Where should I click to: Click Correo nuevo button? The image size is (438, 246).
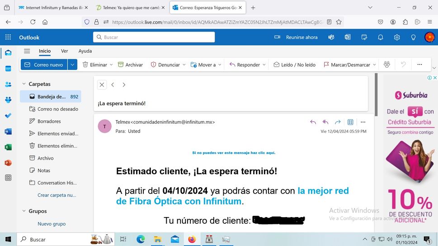click(x=44, y=65)
